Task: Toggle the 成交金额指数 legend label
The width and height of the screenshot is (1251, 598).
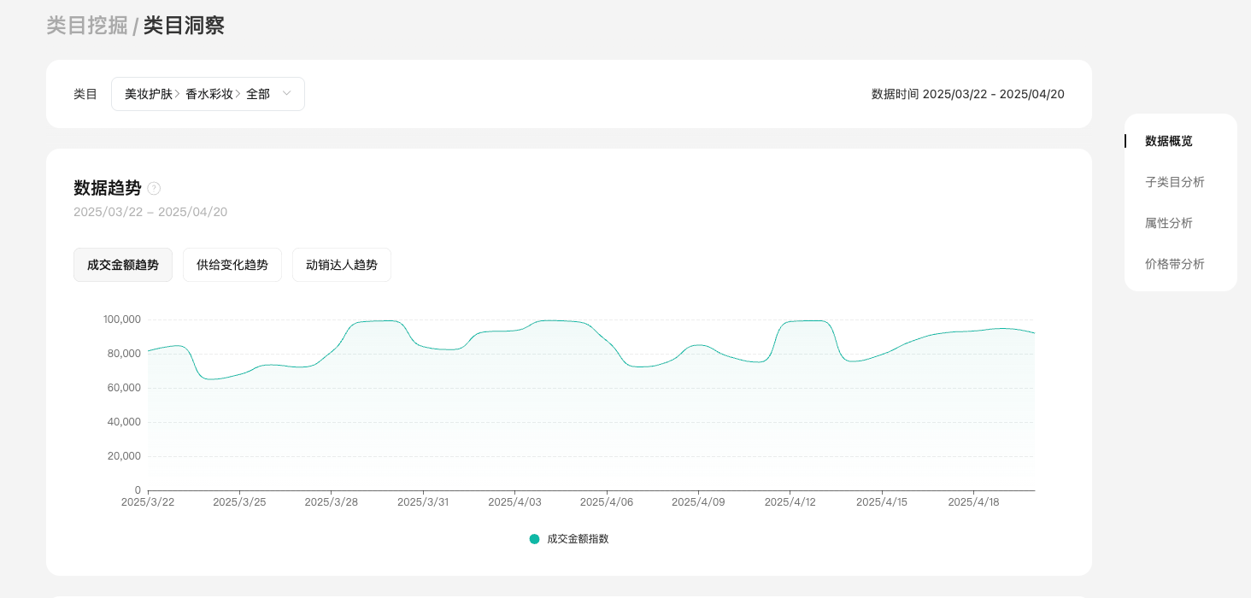Action: tap(578, 539)
